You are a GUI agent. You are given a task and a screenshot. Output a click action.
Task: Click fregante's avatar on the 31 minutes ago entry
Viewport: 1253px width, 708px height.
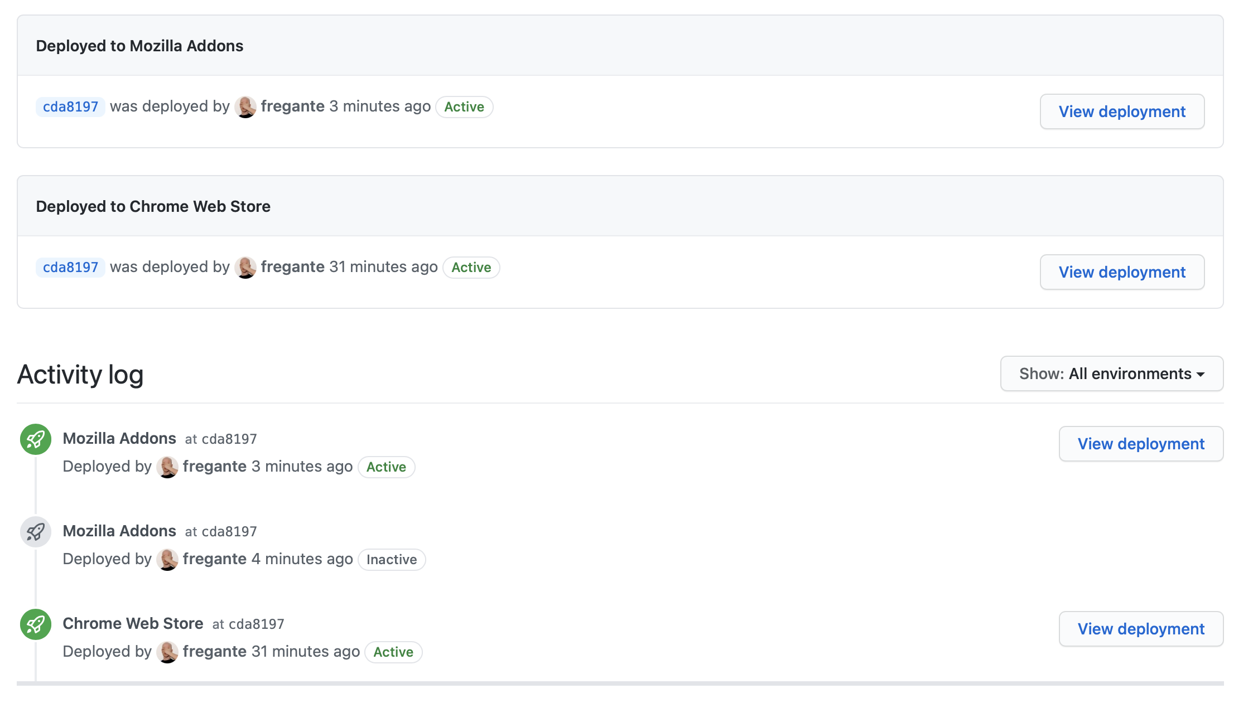pyautogui.click(x=167, y=652)
